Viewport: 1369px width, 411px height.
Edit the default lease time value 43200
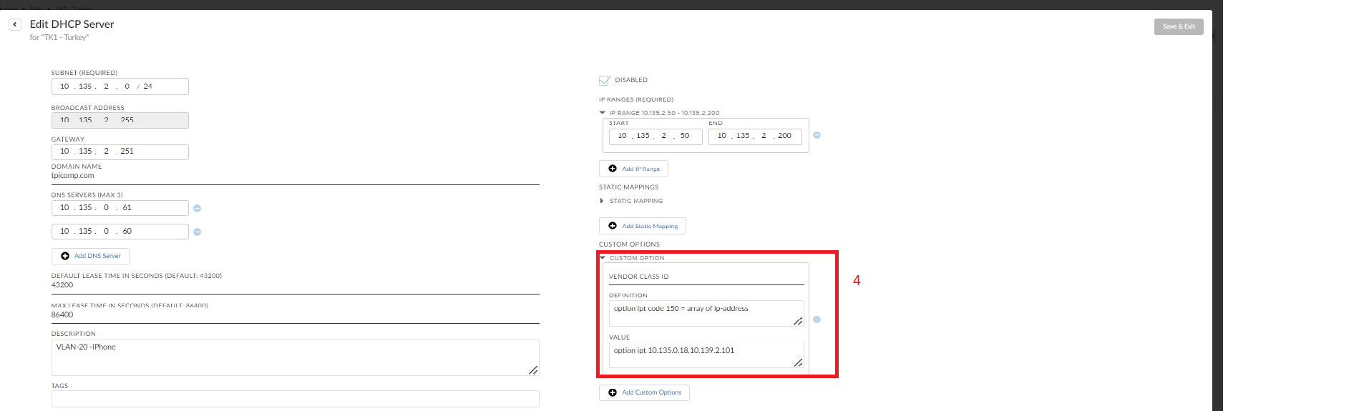click(295, 285)
